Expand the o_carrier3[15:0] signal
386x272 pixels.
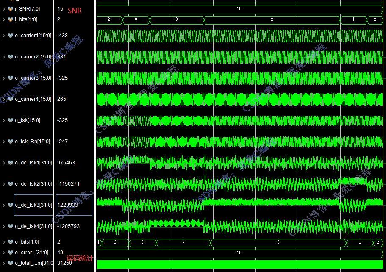click(3, 78)
